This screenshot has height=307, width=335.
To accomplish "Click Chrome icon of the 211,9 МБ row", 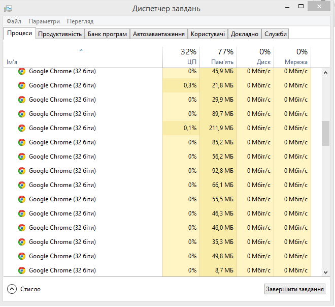I will pyautogui.click(x=22, y=128).
